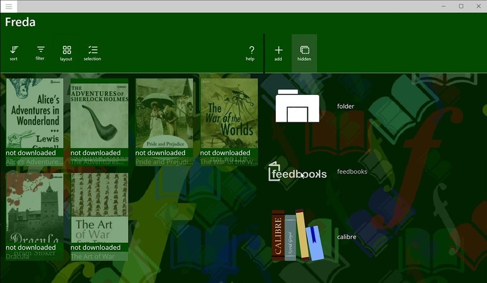Viewport: 487px width, 283px height.
Task: Open the filter options
Action: pos(40,53)
